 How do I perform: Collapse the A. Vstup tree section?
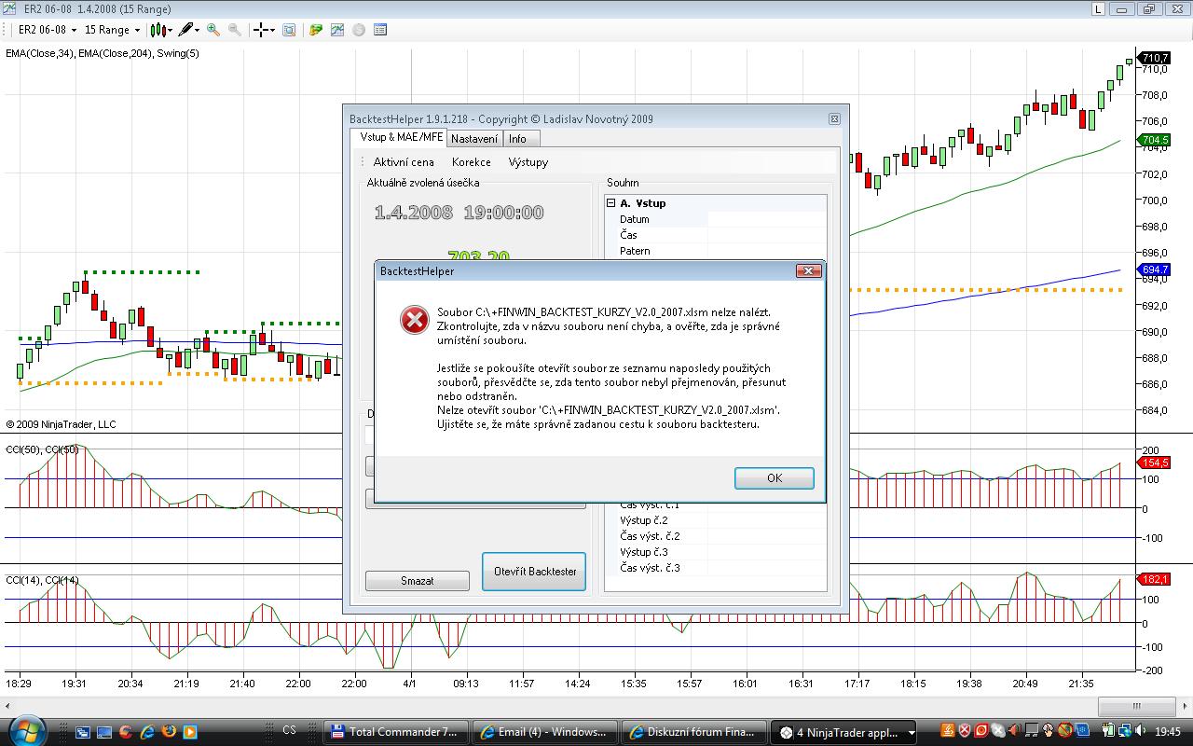point(611,203)
